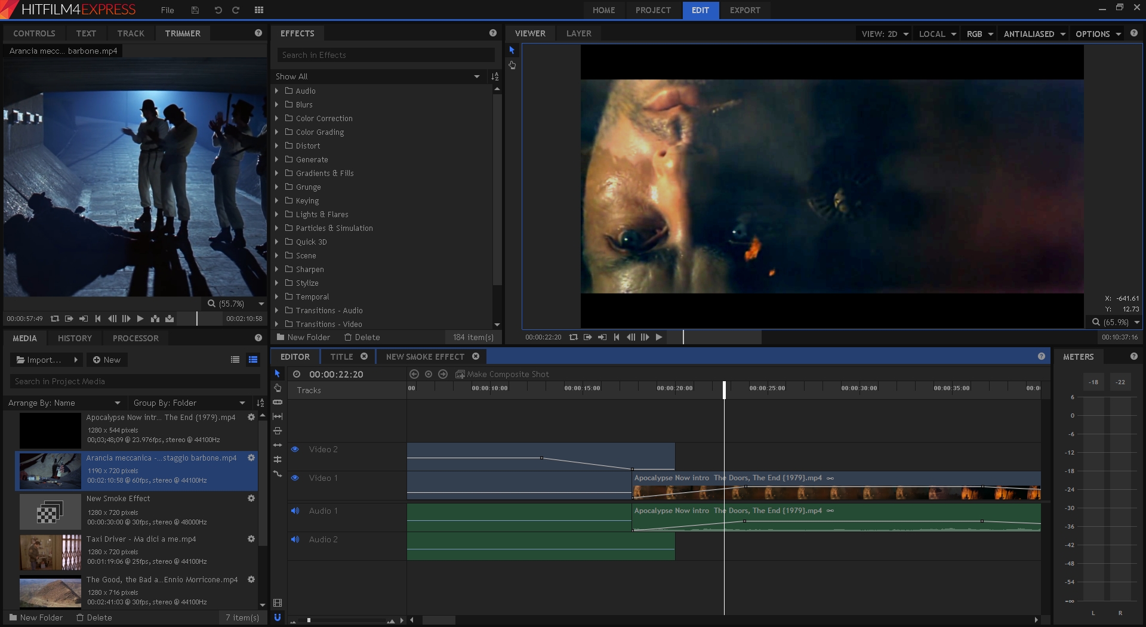Toggle the timeline snapping magnet icon
The image size is (1146, 627).
(x=278, y=617)
